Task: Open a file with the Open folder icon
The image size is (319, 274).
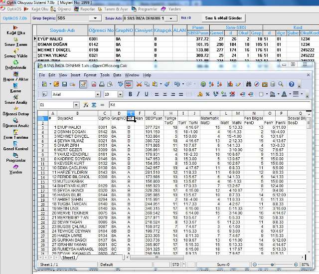Action: tap(56, 84)
